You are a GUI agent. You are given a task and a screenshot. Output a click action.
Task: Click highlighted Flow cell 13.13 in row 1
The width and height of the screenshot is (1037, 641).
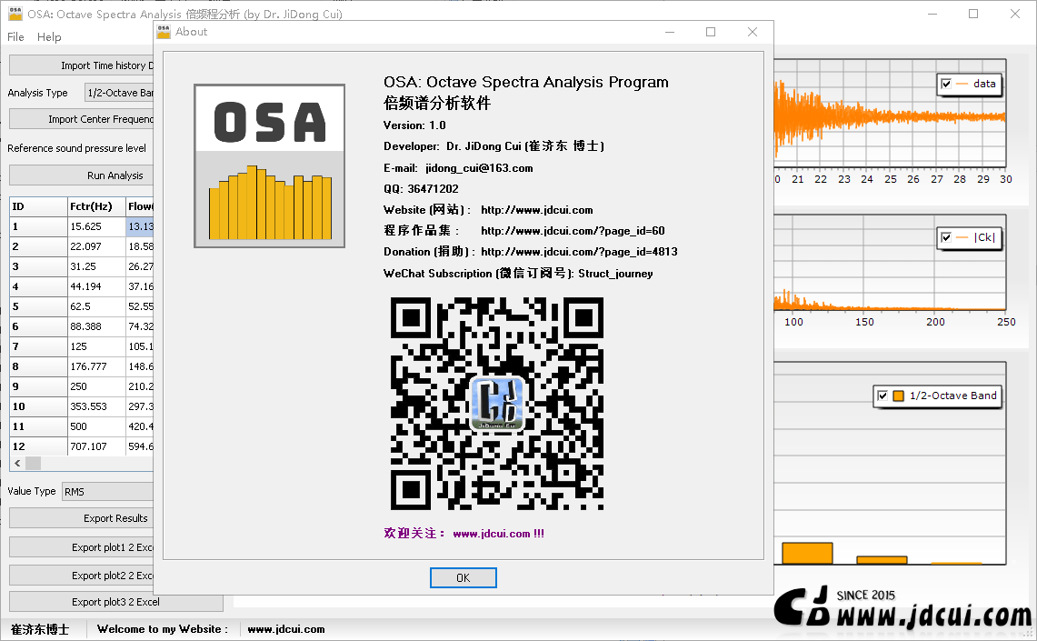140,226
